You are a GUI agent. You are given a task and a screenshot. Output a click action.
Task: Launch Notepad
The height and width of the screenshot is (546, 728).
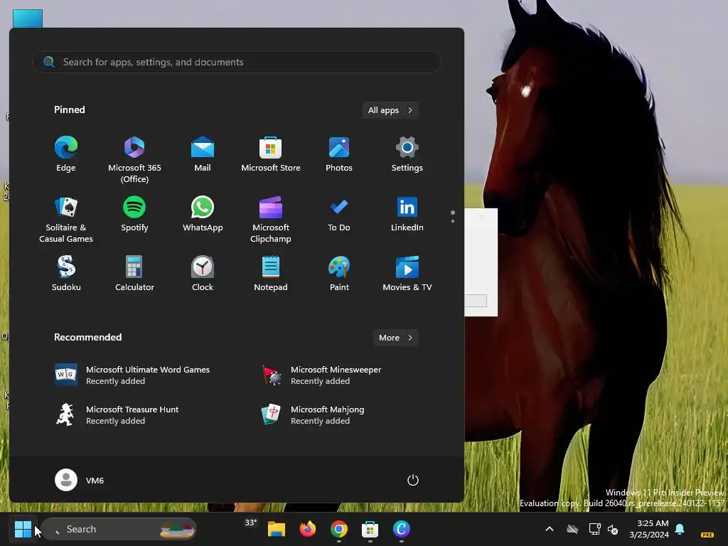point(271,274)
